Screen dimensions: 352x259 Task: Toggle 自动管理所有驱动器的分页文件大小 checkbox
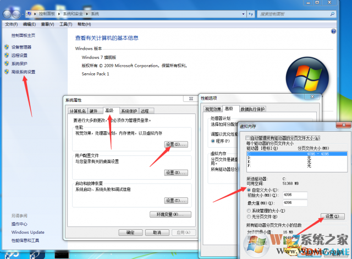248,138
